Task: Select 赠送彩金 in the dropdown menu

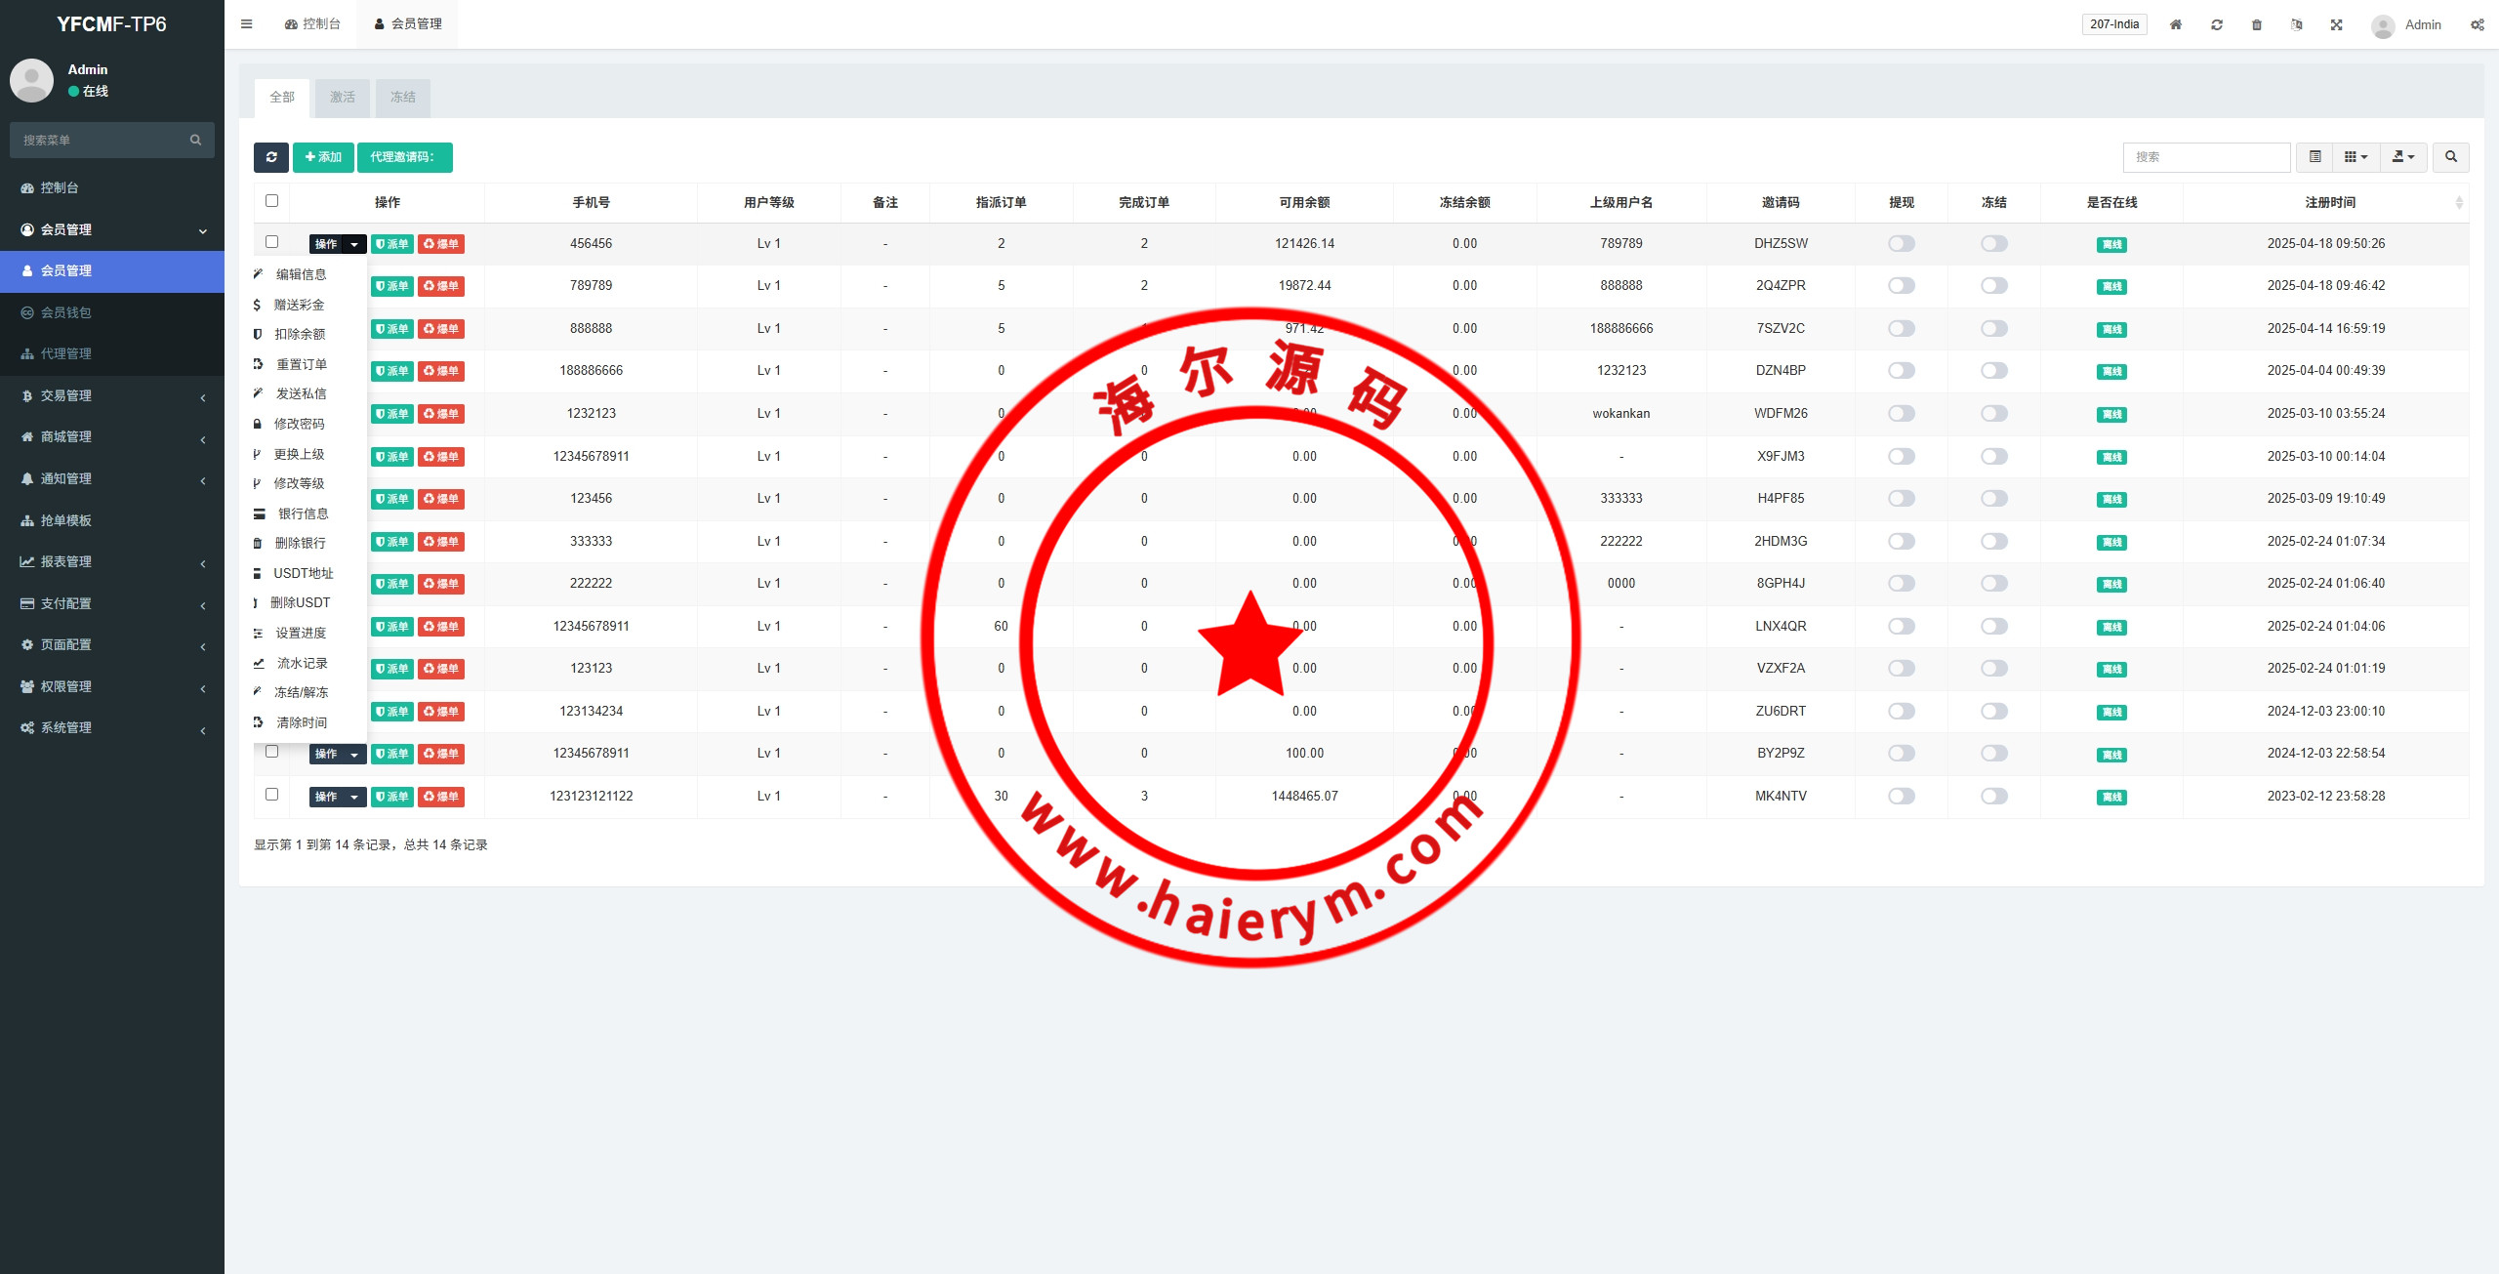Action: click(x=299, y=305)
